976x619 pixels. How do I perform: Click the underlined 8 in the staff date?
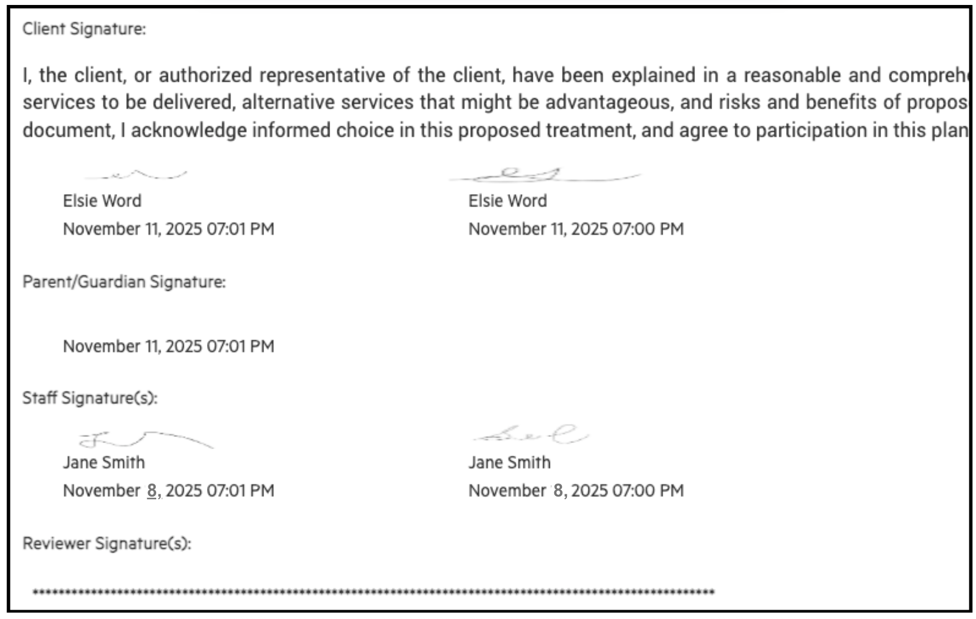152,490
